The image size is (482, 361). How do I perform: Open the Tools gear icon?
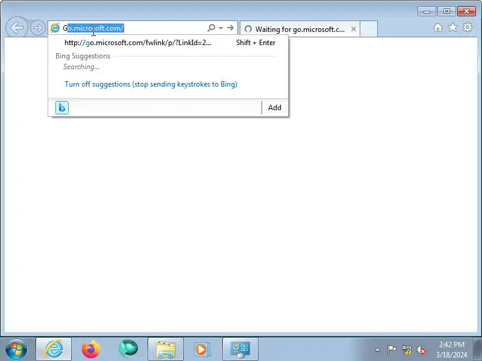[x=468, y=27]
